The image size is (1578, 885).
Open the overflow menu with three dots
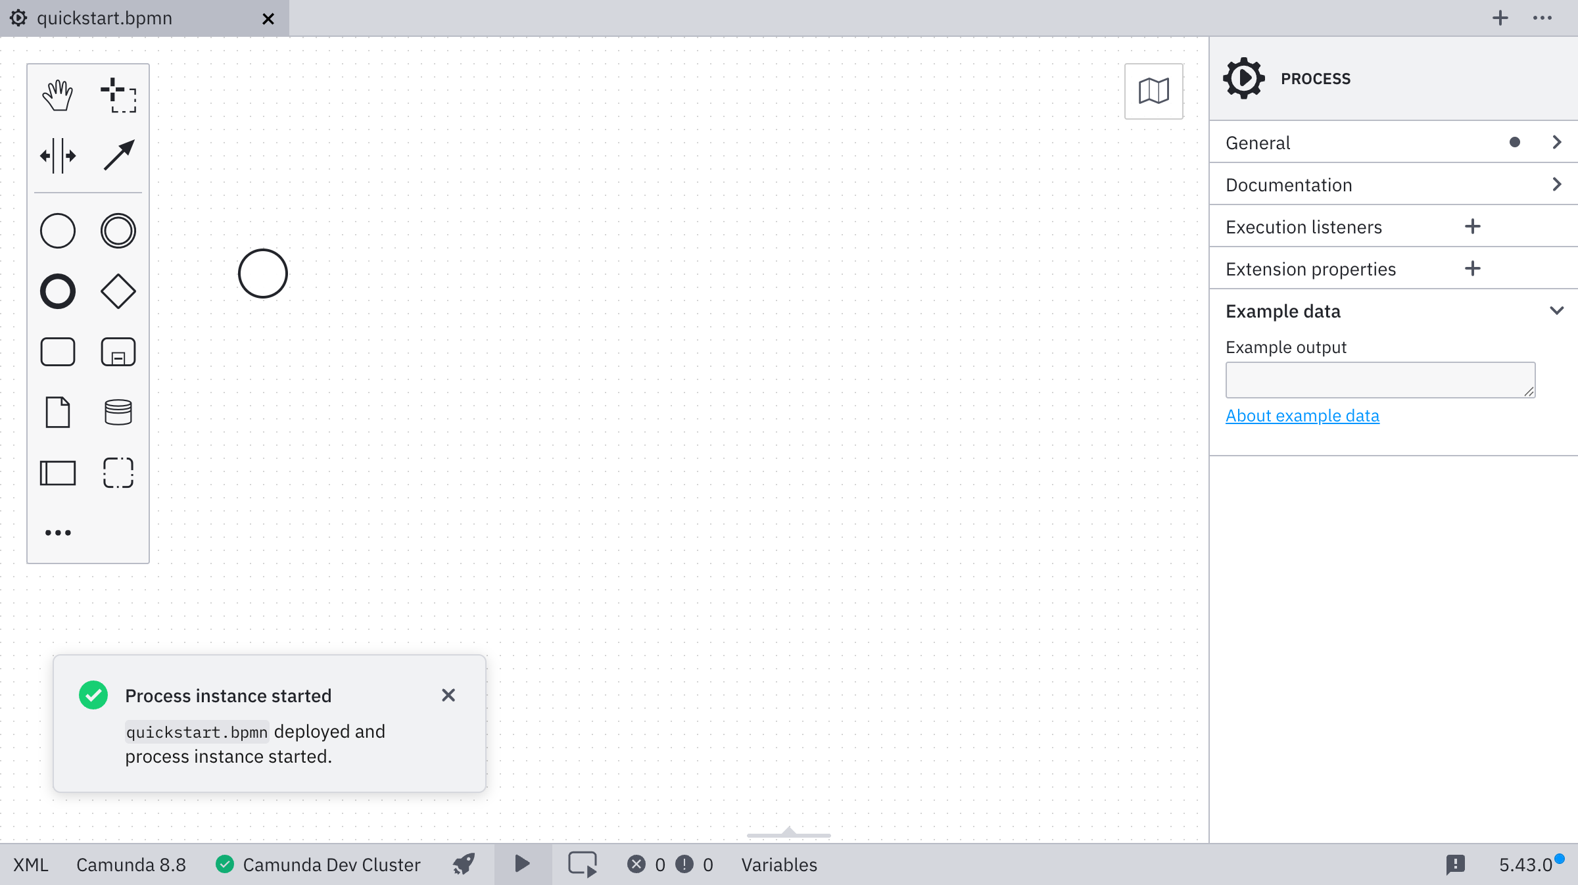click(1542, 18)
